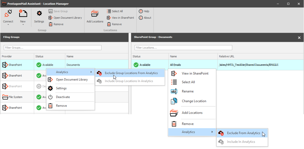Sort groups by Status column header
The image size is (304, 149).
click(x=50, y=56)
